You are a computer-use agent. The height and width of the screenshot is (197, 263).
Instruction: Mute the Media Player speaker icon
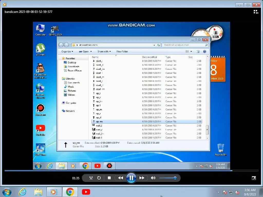pos(153,178)
